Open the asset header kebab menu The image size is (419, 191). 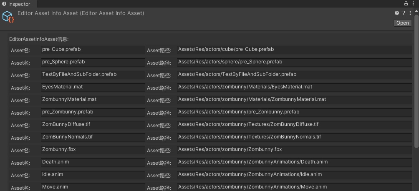pos(410,13)
